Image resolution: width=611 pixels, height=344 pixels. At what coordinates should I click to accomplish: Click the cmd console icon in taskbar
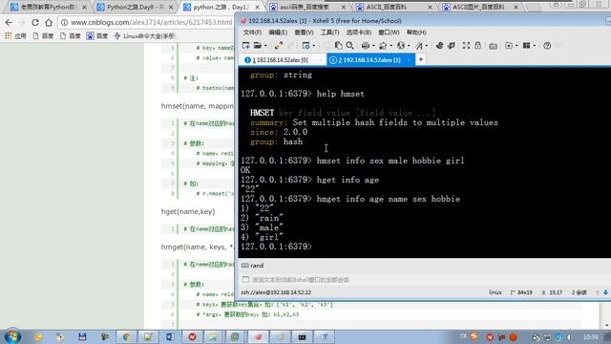click(302, 336)
